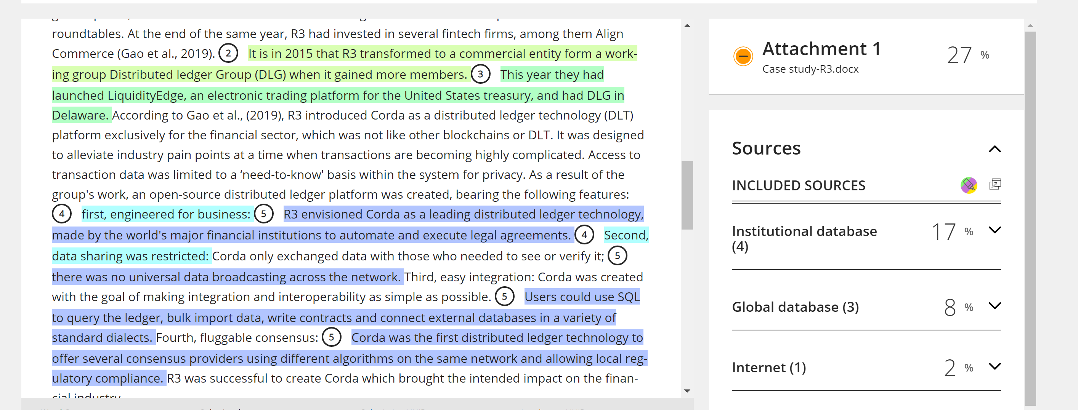
Task: Expand the Internet sources section
Action: (994, 366)
